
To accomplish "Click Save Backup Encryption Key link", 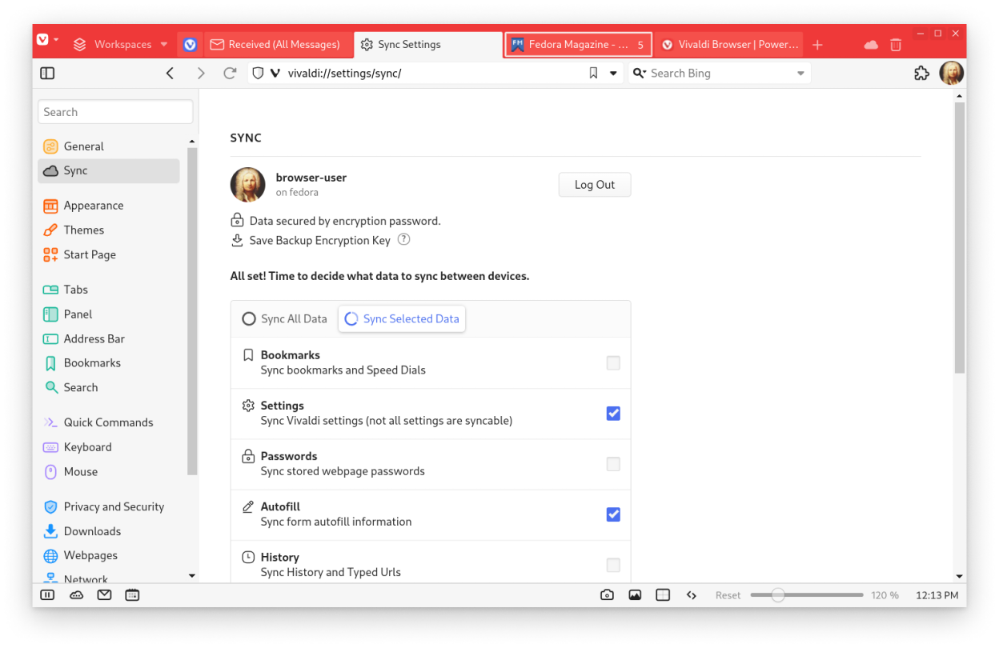I will [319, 240].
